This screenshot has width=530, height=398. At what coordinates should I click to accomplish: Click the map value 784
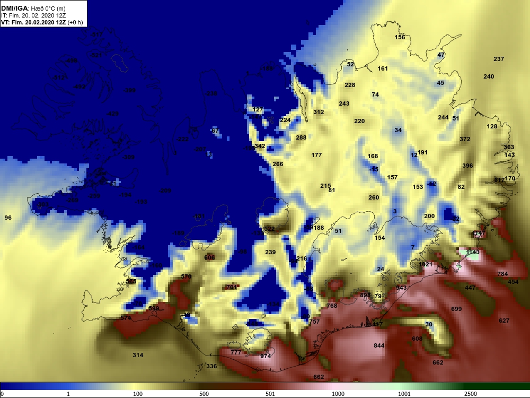tap(502, 274)
